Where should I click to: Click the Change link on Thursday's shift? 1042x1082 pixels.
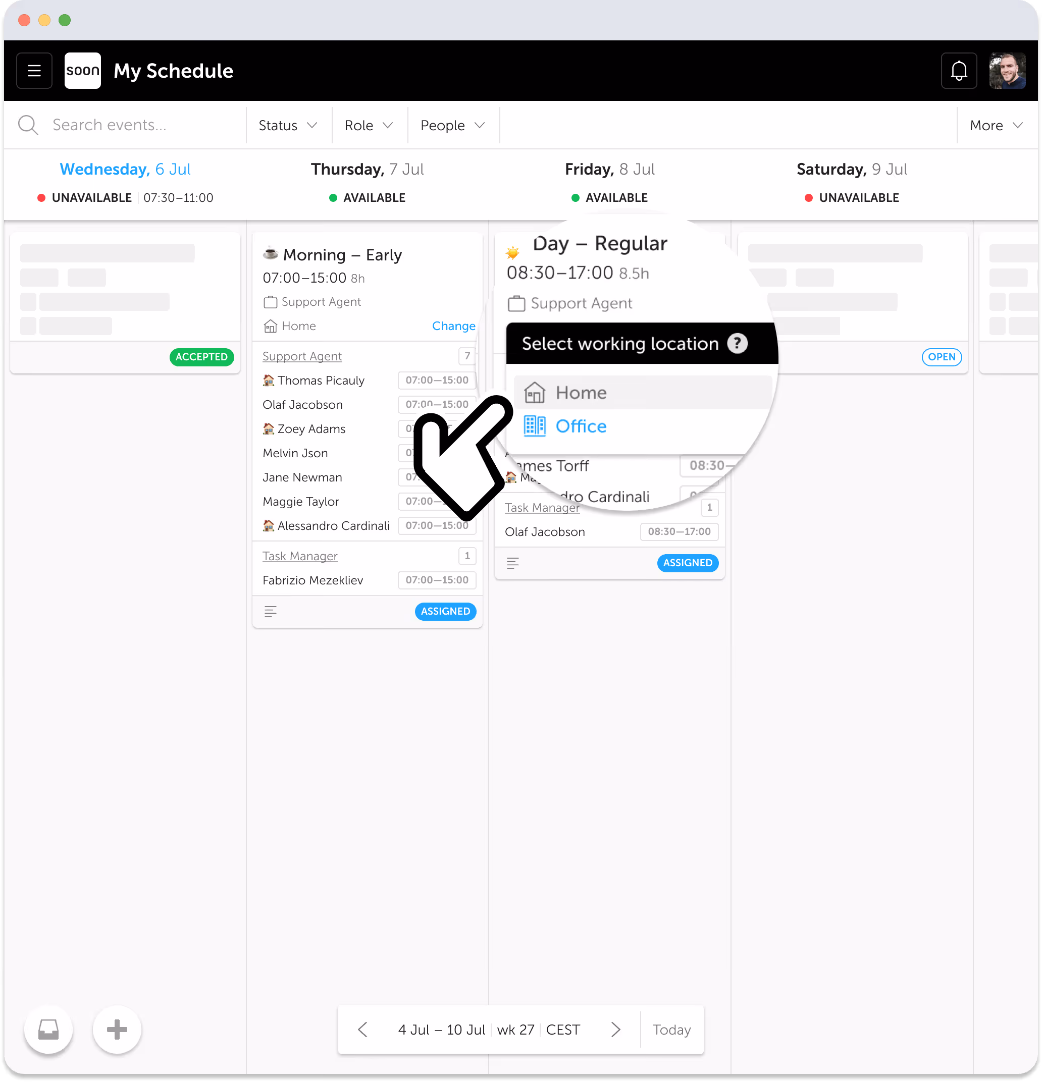[453, 326]
